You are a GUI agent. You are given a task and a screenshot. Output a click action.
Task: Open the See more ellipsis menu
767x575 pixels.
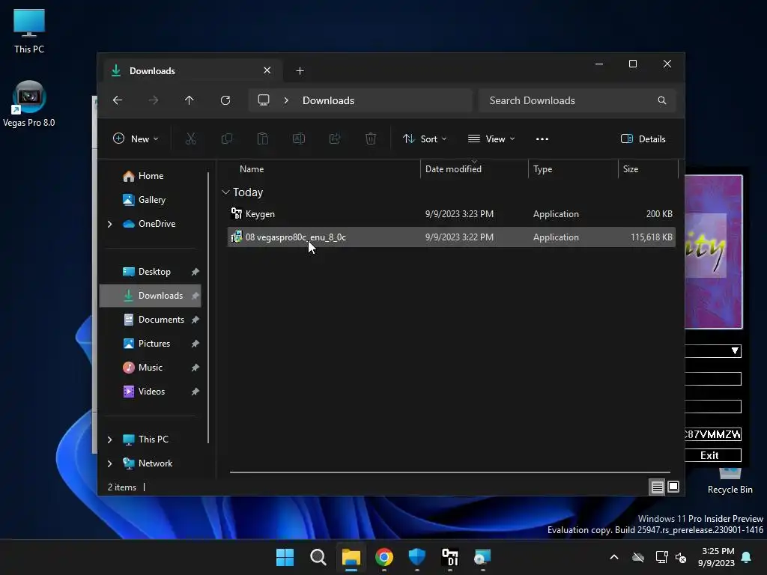tap(542, 139)
